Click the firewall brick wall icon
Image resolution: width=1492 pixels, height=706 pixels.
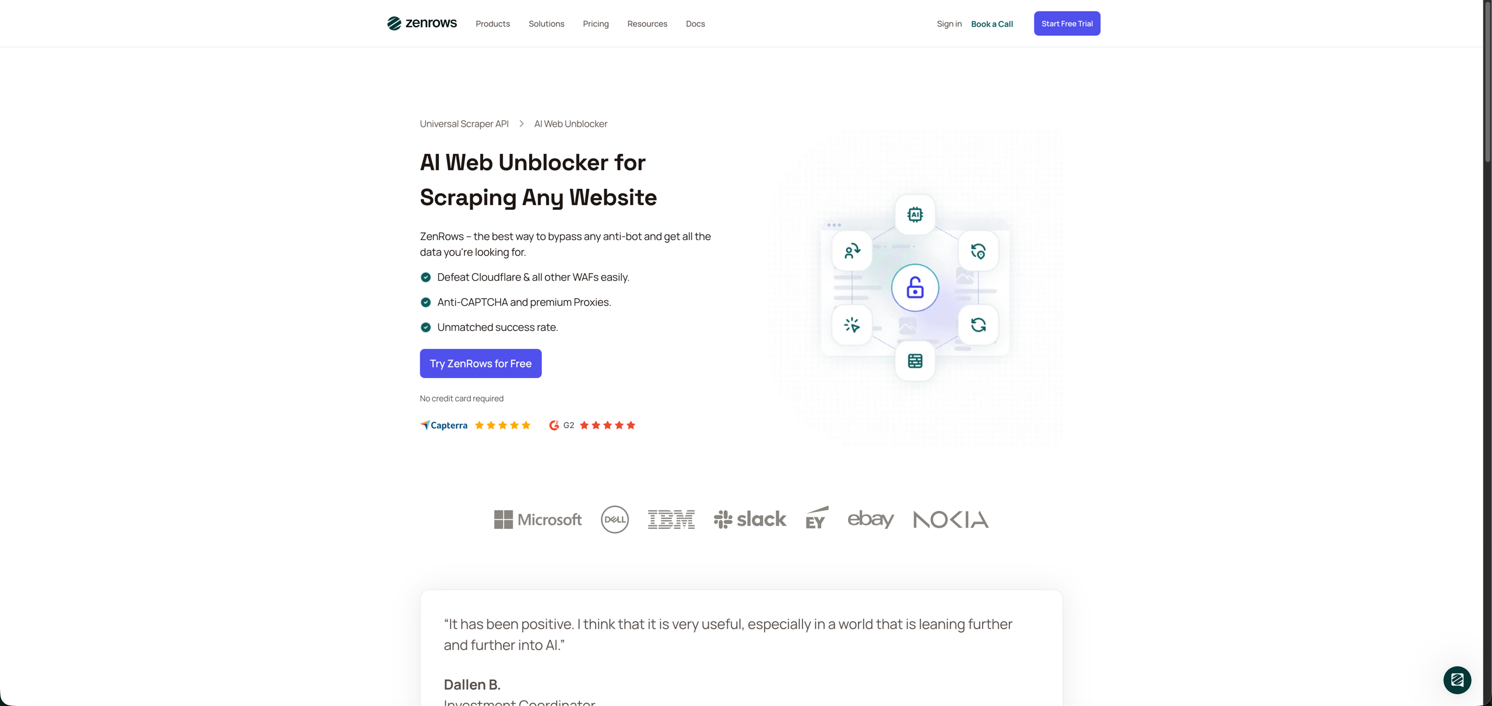915,361
